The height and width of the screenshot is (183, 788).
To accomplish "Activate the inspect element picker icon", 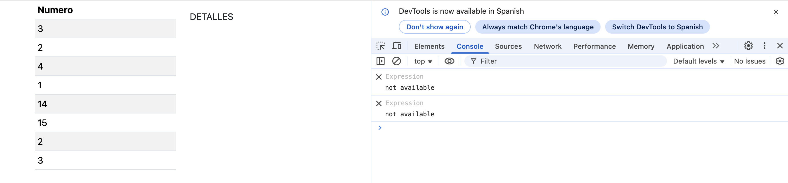I will [381, 46].
